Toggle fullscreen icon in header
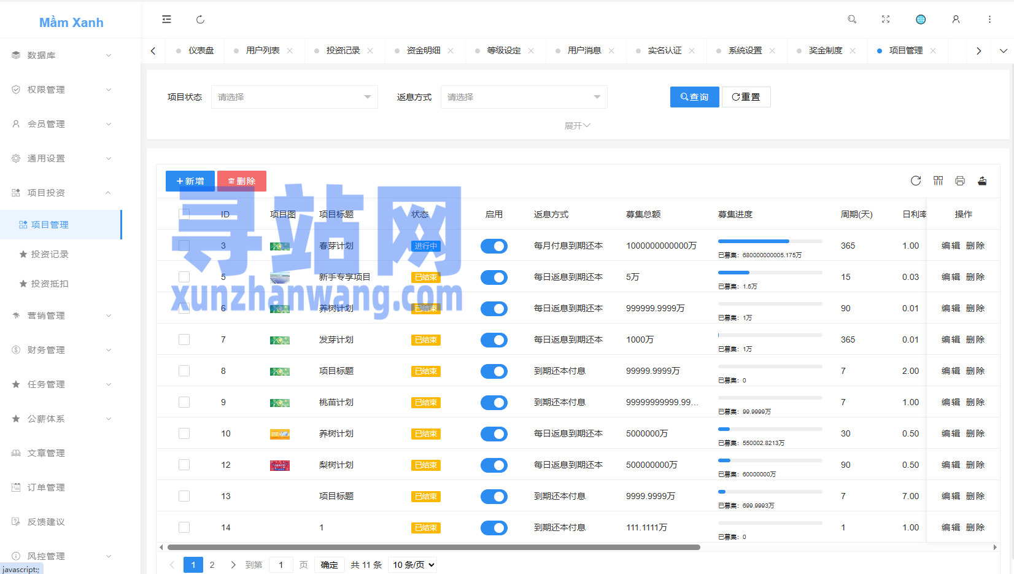1014x574 pixels. pyautogui.click(x=886, y=19)
